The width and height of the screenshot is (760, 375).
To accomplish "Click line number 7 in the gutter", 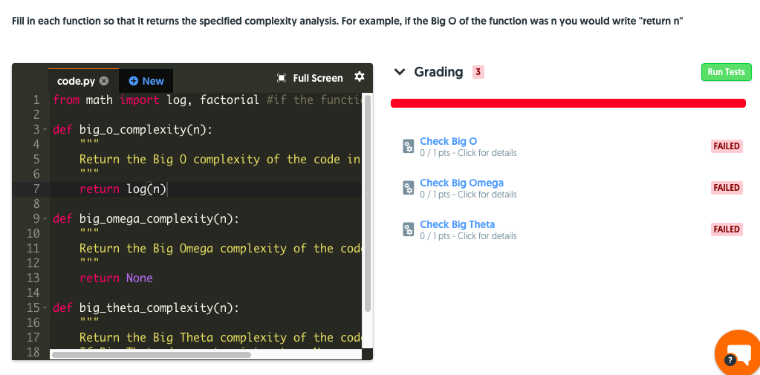I will coord(36,189).
